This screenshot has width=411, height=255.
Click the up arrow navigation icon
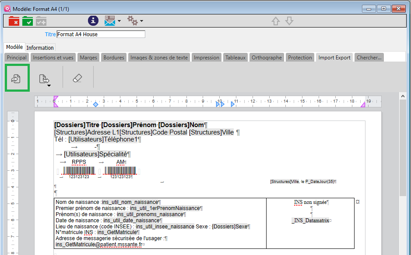pyautogui.click(x=276, y=21)
